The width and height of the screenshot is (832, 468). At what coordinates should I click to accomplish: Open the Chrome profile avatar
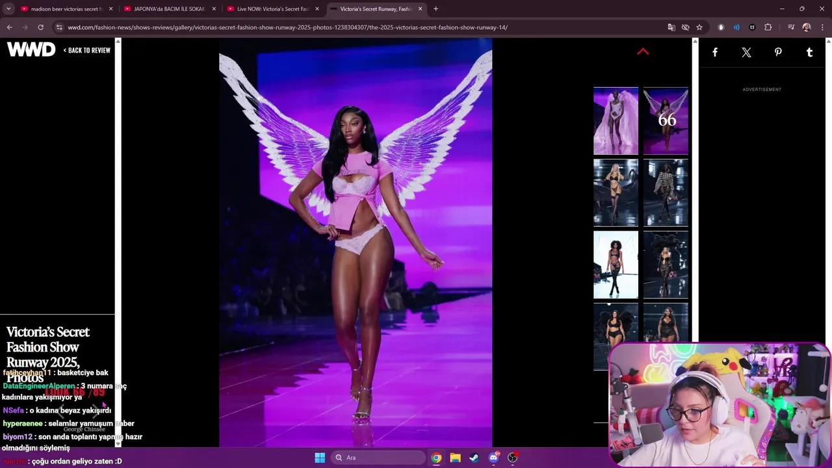coord(807,27)
